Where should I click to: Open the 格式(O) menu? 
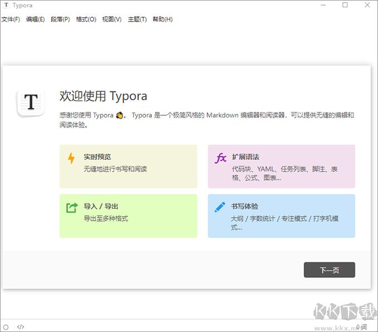(x=86, y=19)
